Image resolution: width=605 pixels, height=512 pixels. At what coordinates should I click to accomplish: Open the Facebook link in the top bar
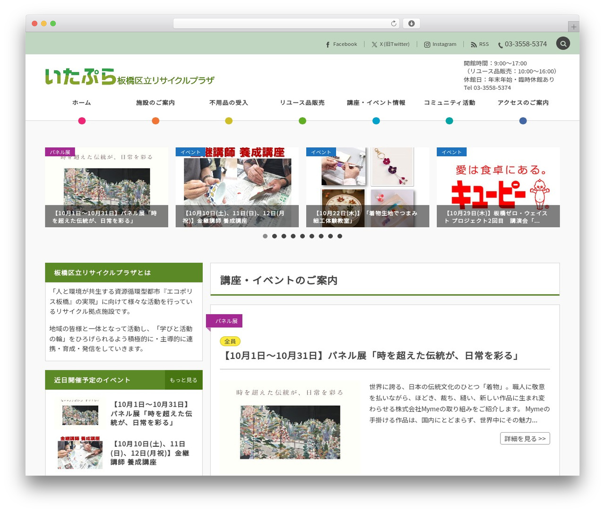pos(341,44)
